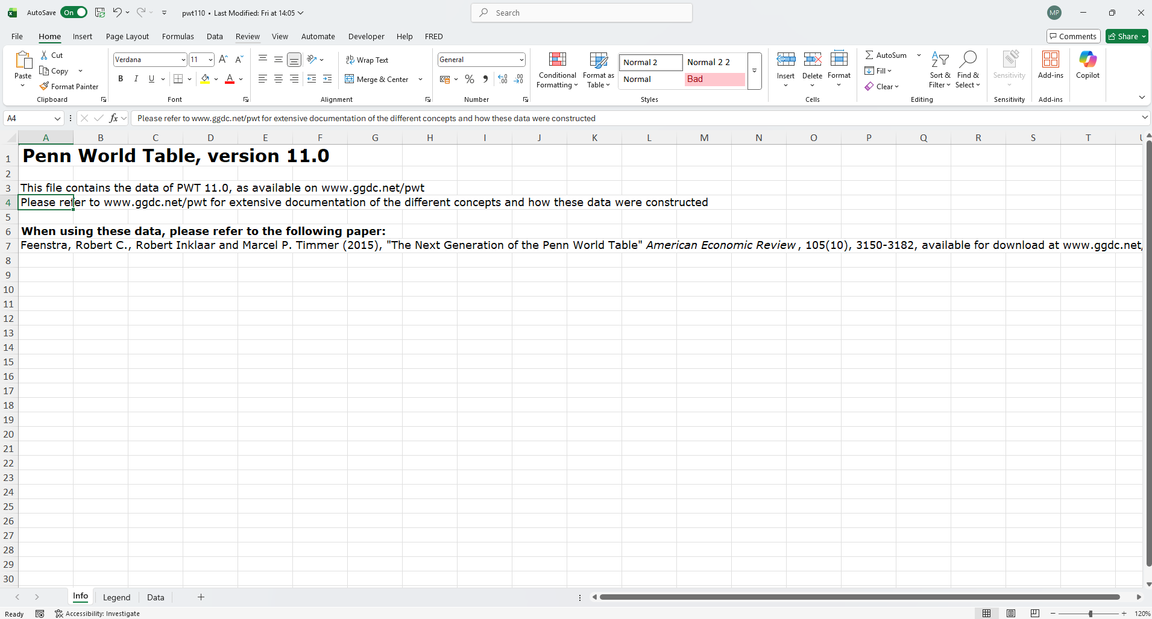Toggle AutoSave switch off
The width and height of the screenshot is (1152, 619).
[74, 13]
